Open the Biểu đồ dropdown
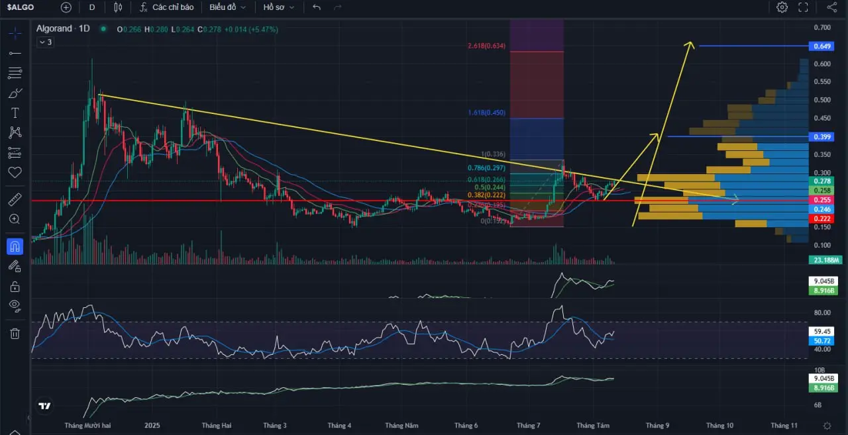The width and height of the screenshot is (848, 435). point(227,7)
